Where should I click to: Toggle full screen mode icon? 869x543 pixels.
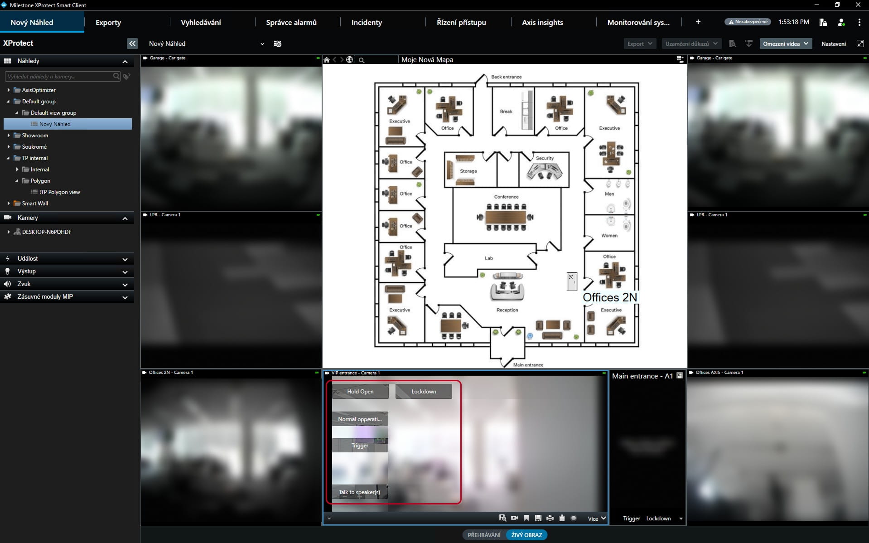click(860, 44)
